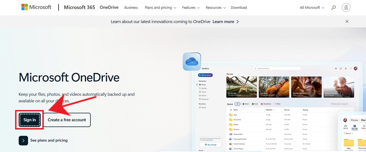Open People under Browse by
The image size is (366, 152).
coord(202,108)
